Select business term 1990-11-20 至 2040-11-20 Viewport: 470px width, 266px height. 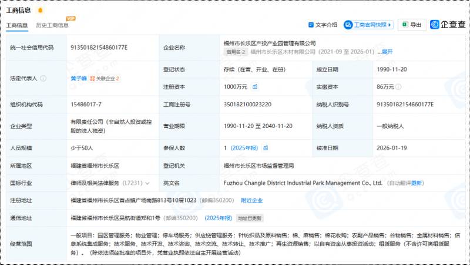(x=258, y=126)
